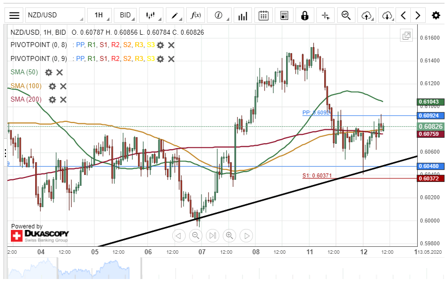The image size is (447, 282).
Task: Click the SMA (50) legend label
Action: [24, 72]
